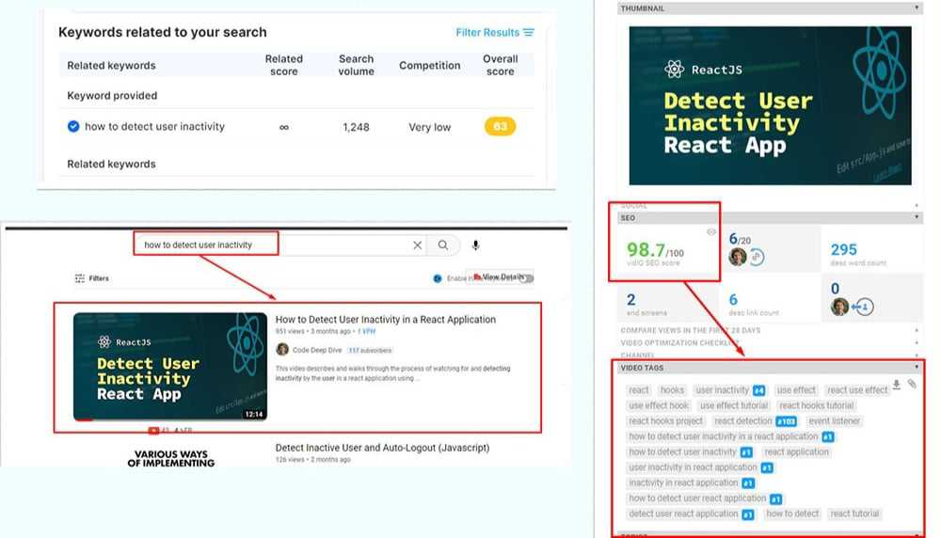
Task: Click the YouTube search input field
Action: (x=279, y=245)
